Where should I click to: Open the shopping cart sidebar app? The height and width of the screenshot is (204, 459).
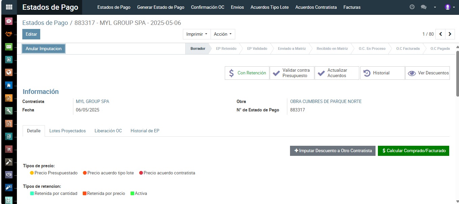[x=9, y=149]
